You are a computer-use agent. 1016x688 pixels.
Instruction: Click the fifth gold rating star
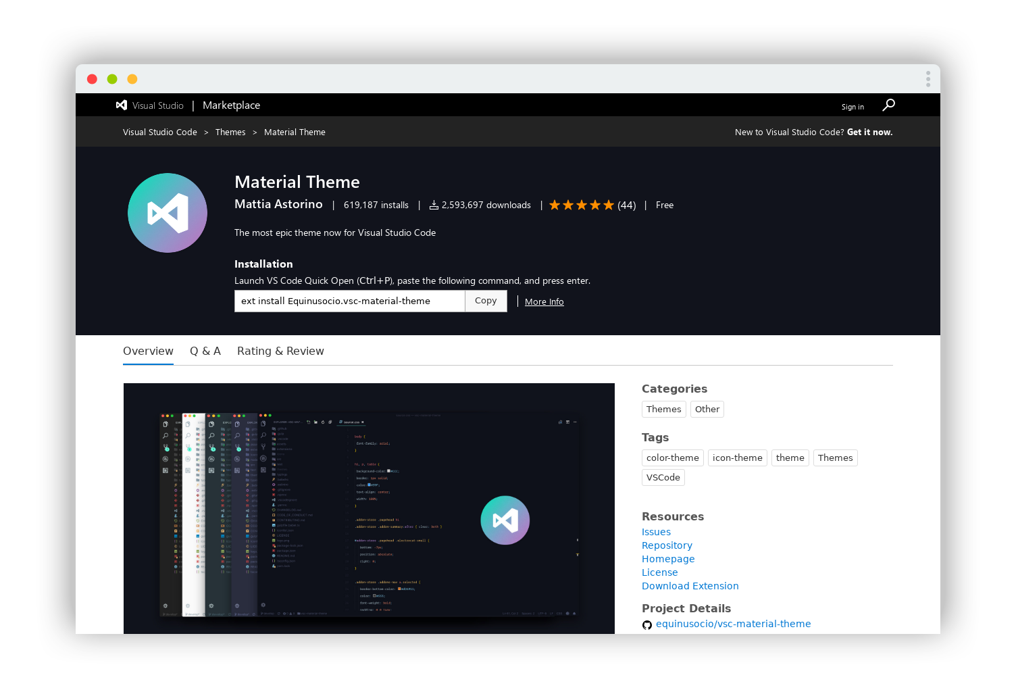coord(608,204)
